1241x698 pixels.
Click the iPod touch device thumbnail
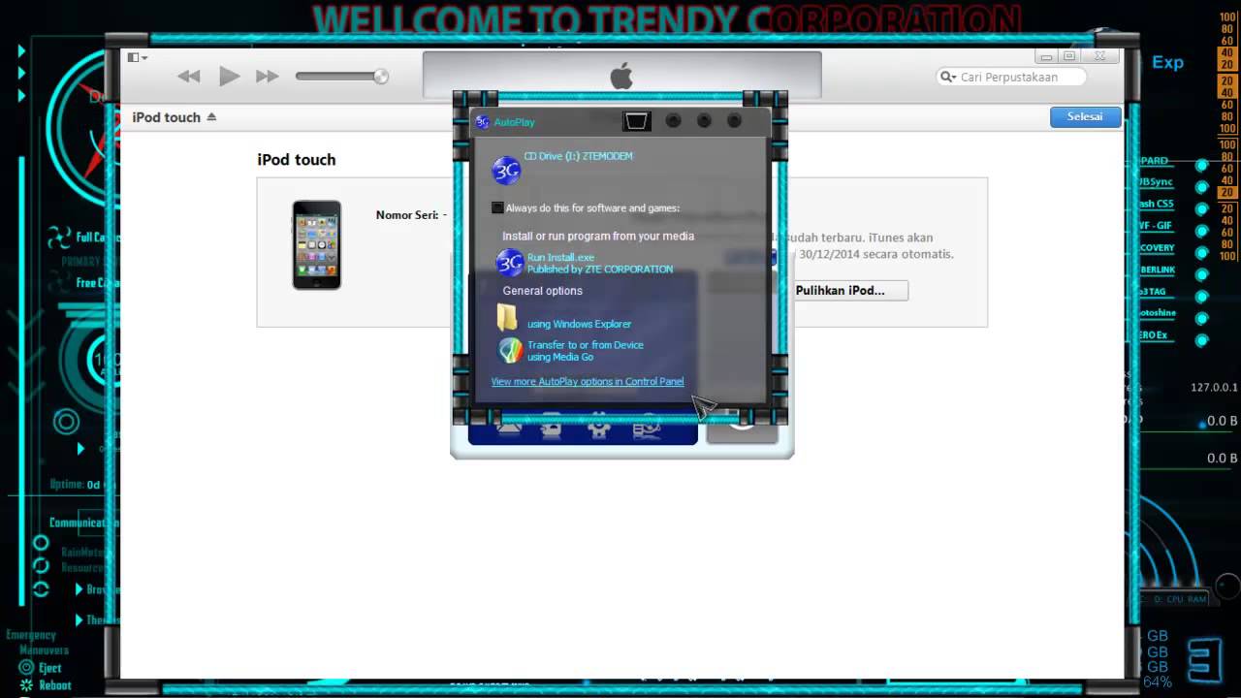tap(317, 244)
